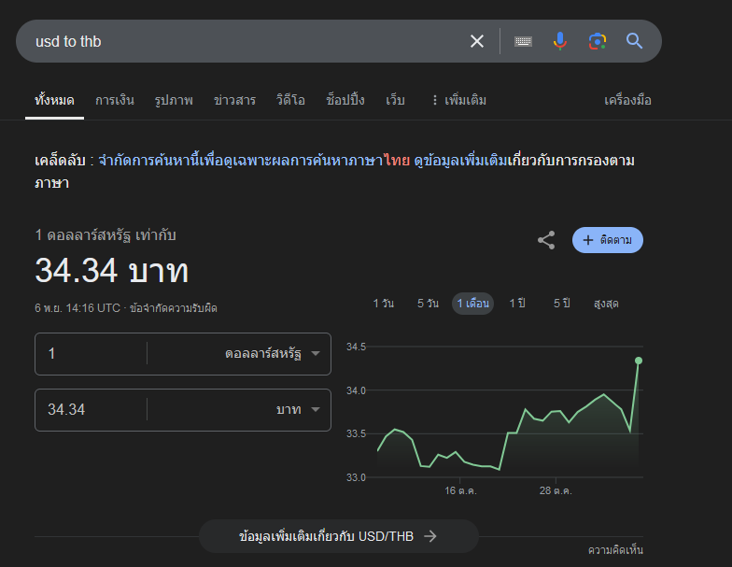Select the 5 วัน chart range

tap(428, 303)
